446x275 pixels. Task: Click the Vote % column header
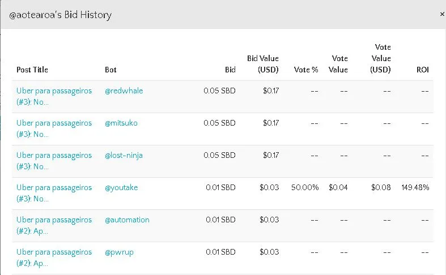306,70
